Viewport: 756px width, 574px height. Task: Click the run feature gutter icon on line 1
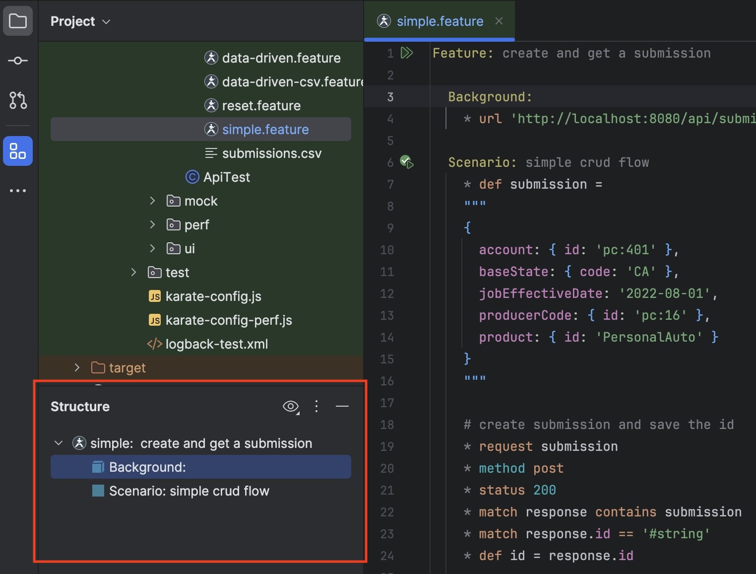pyautogui.click(x=407, y=53)
